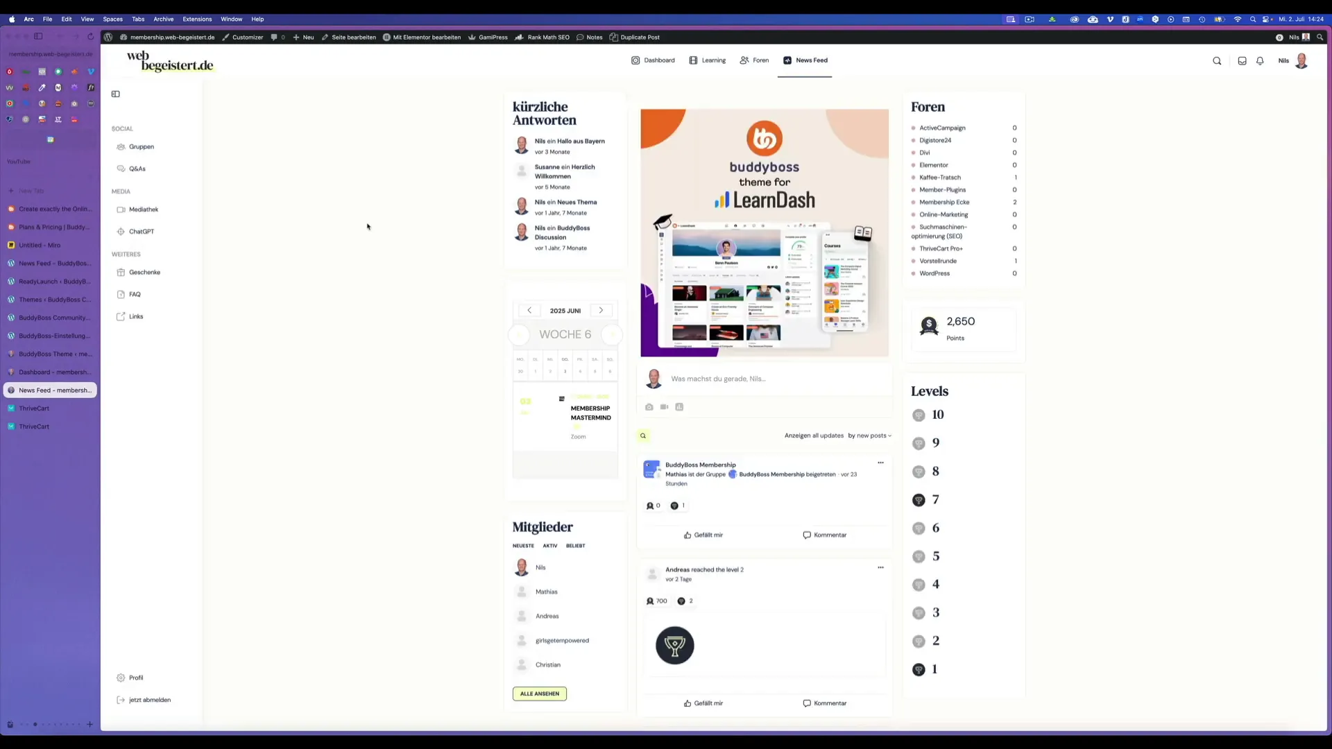
Task: Open Profil at sidebar bottom
Action: [x=130, y=678]
